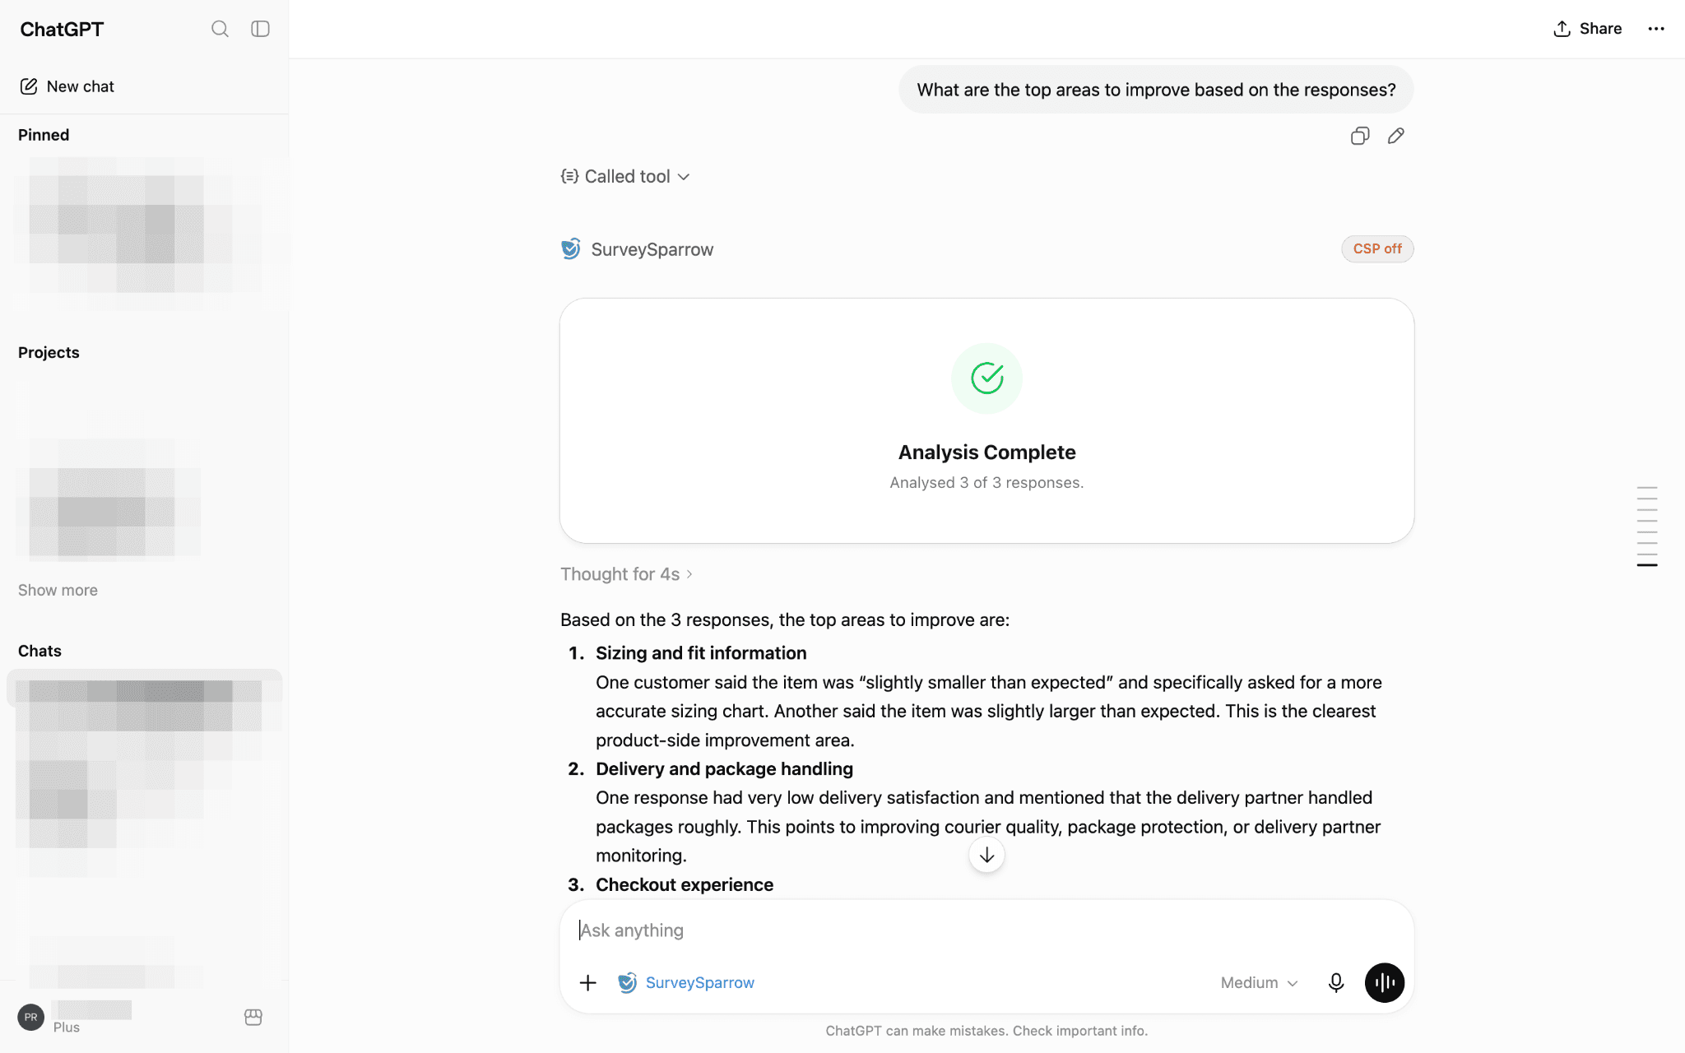Toggle the CSP off badge
This screenshot has height=1053, width=1685.
(x=1377, y=248)
